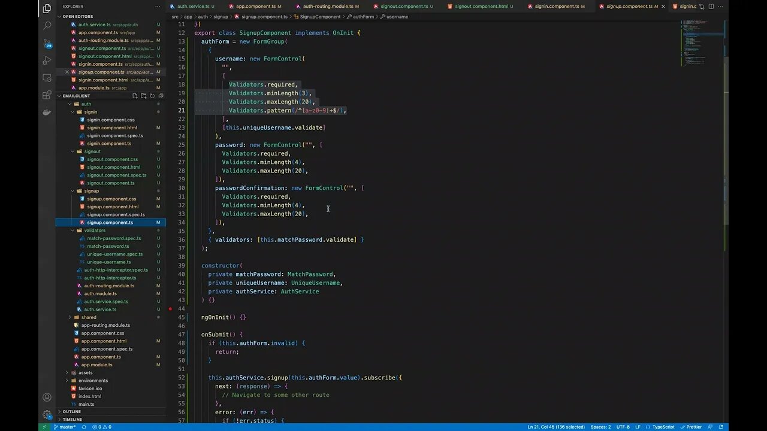Synchronize changes from the status bar
The width and height of the screenshot is (767, 431).
pyautogui.click(x=84, y=427)
